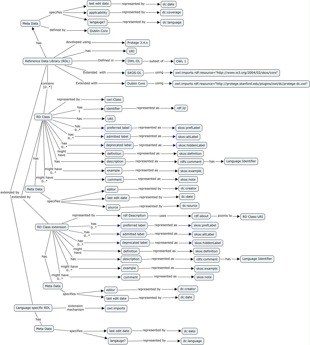
Task: Select the dc:source node
Action: coord(190,206)
